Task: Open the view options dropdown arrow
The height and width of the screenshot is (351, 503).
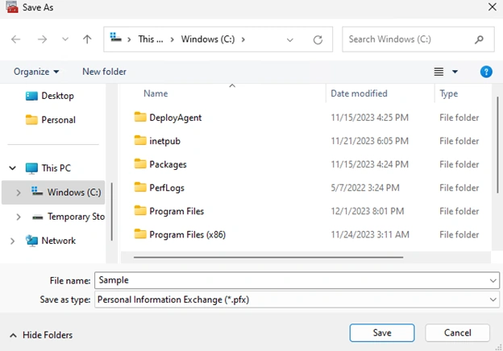Action: pos(455,72)
